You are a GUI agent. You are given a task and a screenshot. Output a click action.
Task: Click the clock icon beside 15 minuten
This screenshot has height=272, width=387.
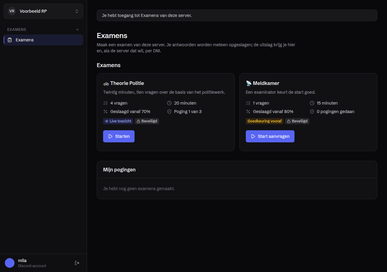[x=312, y=103]
